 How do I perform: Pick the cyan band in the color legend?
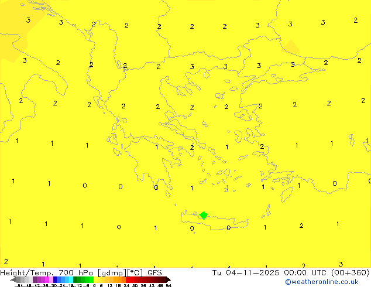69,280
